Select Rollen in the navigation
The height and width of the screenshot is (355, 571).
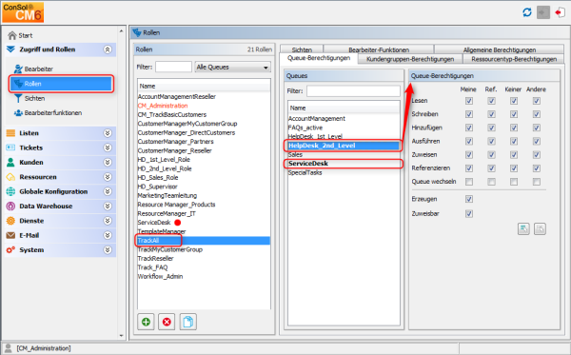(x=62, y=84)
